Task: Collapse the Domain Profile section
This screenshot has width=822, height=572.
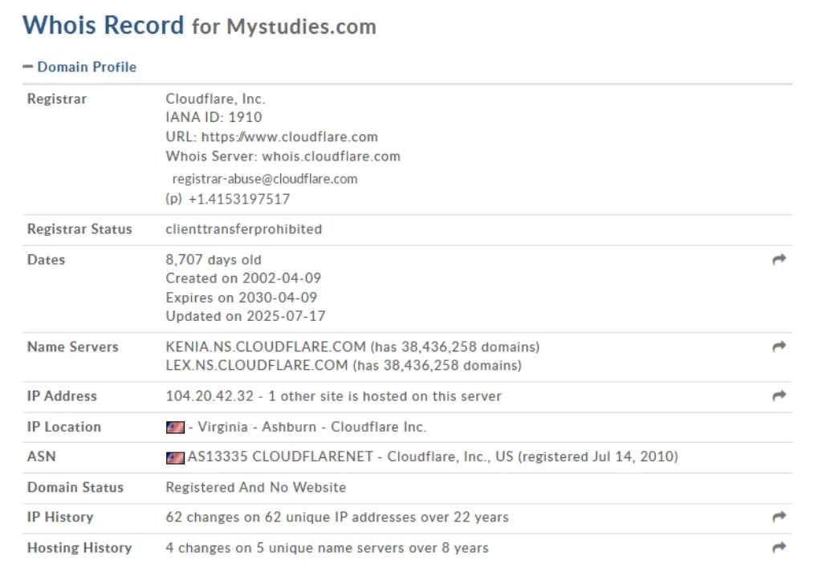Action: tap(28, 67)
